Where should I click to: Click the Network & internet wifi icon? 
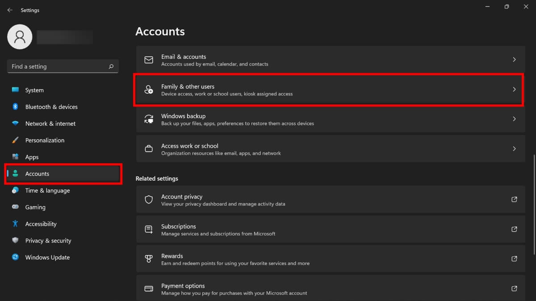click(15, 124)
